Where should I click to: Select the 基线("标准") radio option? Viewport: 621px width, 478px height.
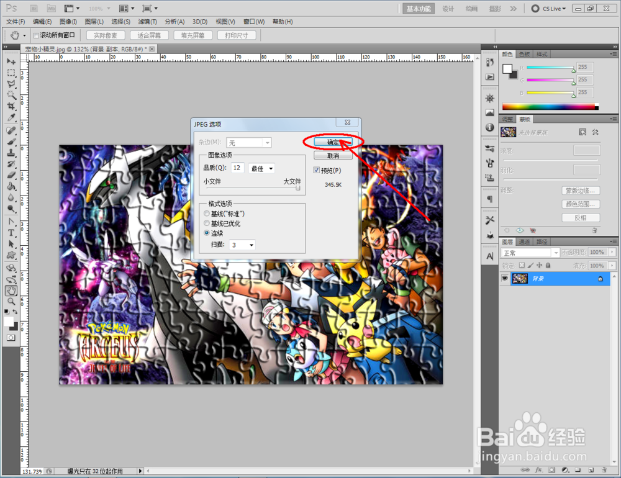[207, 214]
